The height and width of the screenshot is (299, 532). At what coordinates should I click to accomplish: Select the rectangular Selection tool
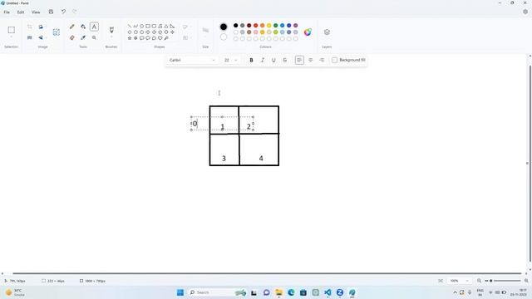pos(11,30)
